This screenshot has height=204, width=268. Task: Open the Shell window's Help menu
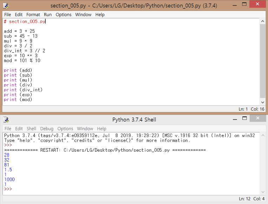[101, 129]
